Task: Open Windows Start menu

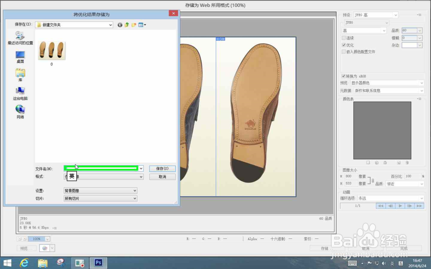Action: pos(7,263)
